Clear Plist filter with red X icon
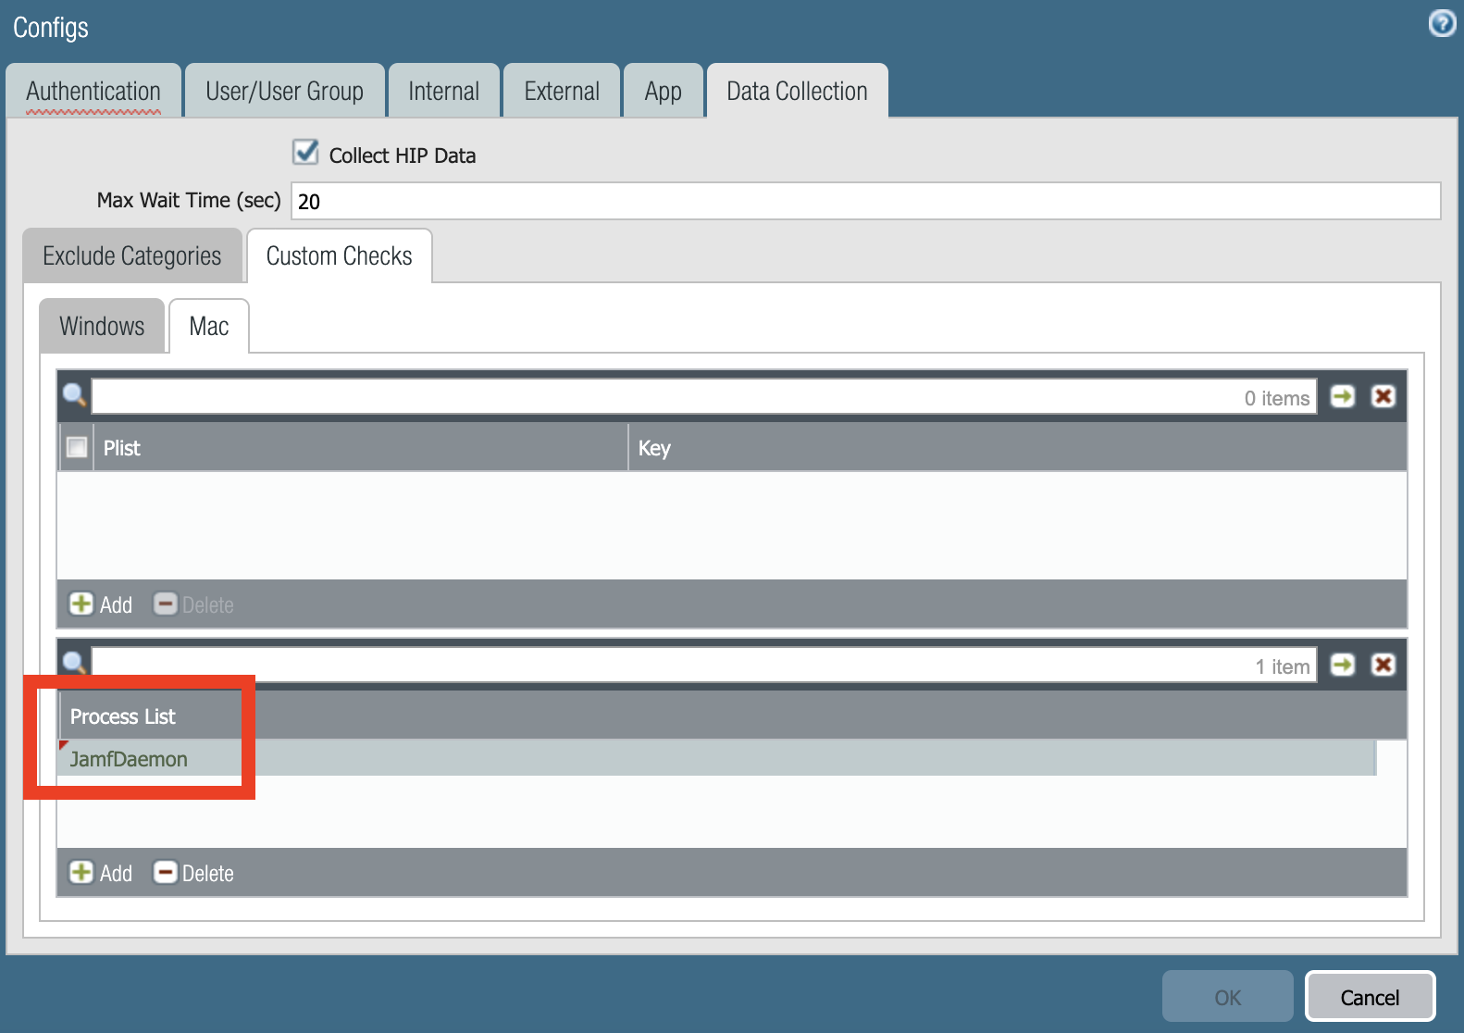Viewport: 1464px width, 1033px height. click(x=1383, y=396)
